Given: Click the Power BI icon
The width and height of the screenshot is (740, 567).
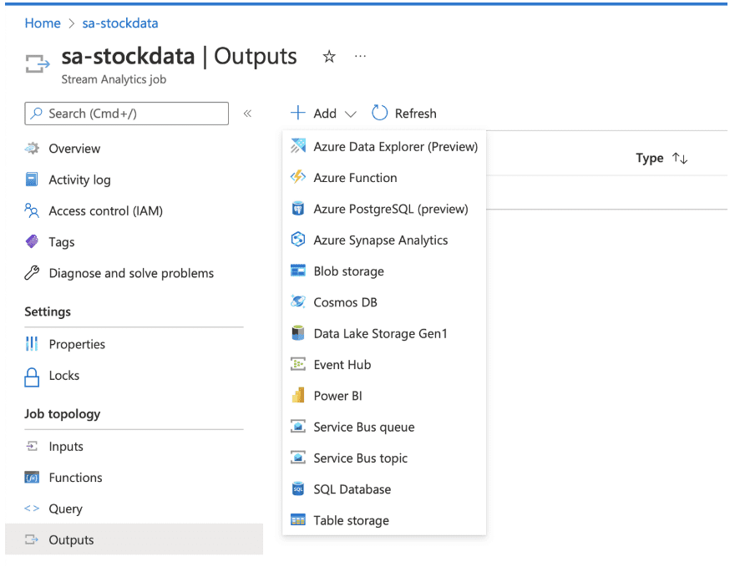Looking at the screenshot, I should pyautogui.click(x=298, y=395).
